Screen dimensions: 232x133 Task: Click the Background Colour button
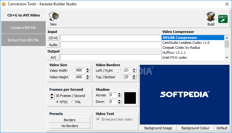[195, 128]
